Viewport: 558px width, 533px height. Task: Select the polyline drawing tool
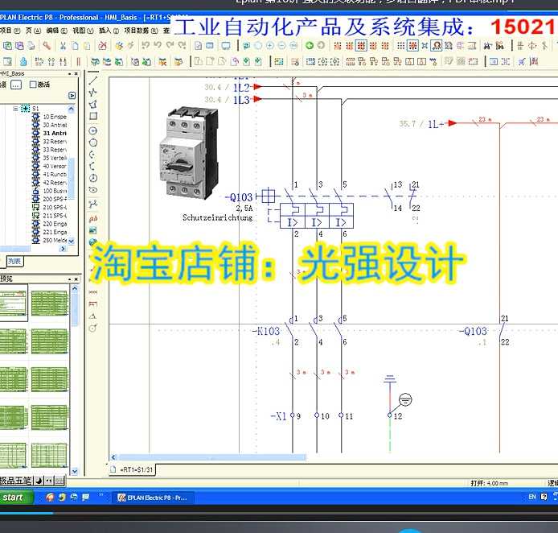93,92
